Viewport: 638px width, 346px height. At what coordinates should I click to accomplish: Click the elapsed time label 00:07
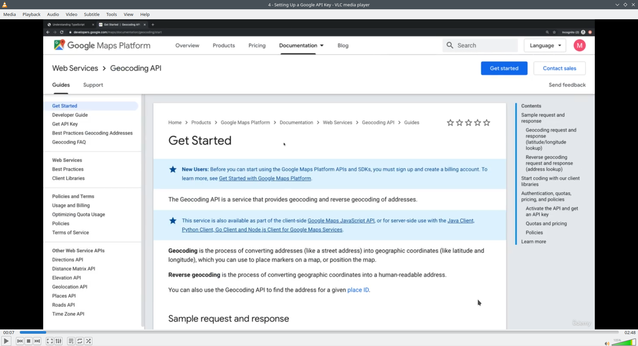click(x=9, y=332)
